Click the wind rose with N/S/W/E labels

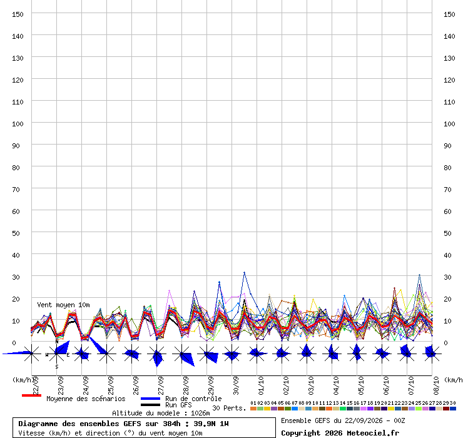coord(57,354)
